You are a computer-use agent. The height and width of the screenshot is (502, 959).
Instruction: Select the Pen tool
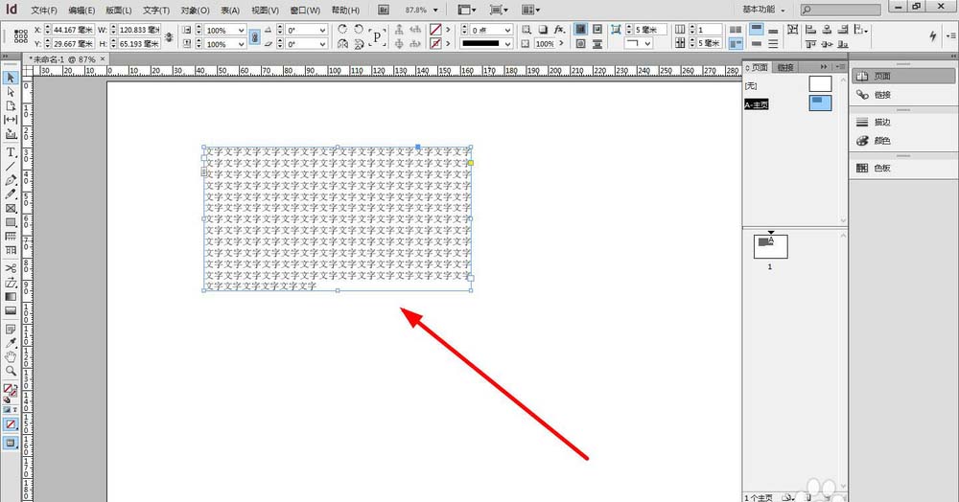pos(12,179)
